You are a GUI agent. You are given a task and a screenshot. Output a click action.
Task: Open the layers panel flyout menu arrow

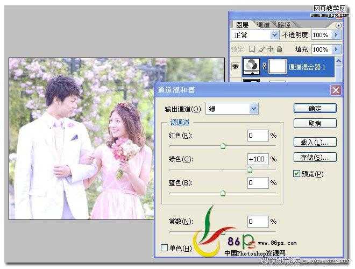tap(338, 25)
